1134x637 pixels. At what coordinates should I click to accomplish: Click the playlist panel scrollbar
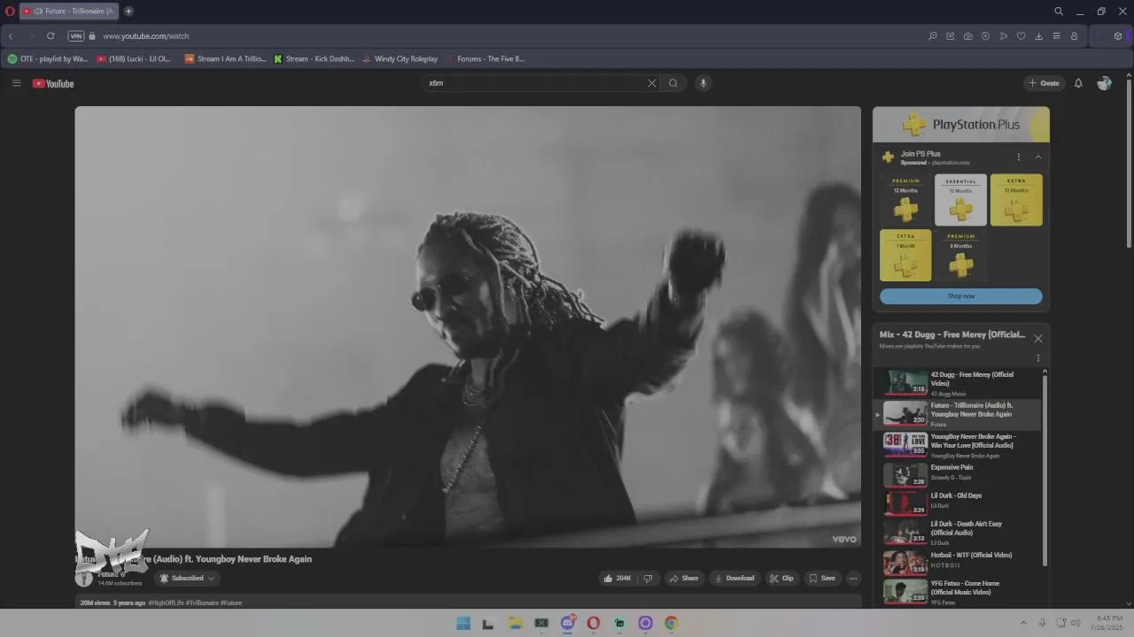click(x=1045, y=469)
